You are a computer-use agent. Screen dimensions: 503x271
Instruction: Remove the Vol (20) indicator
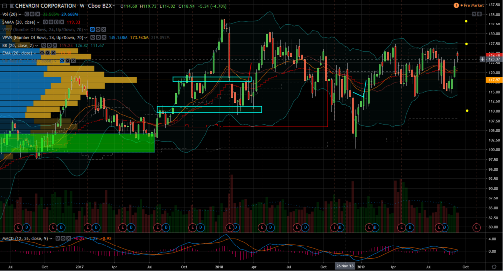click(x=38, y=14)
